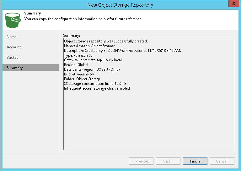
Task: Click the Description line mentioning EPSILON\Administrator
Action: point(122,51)
